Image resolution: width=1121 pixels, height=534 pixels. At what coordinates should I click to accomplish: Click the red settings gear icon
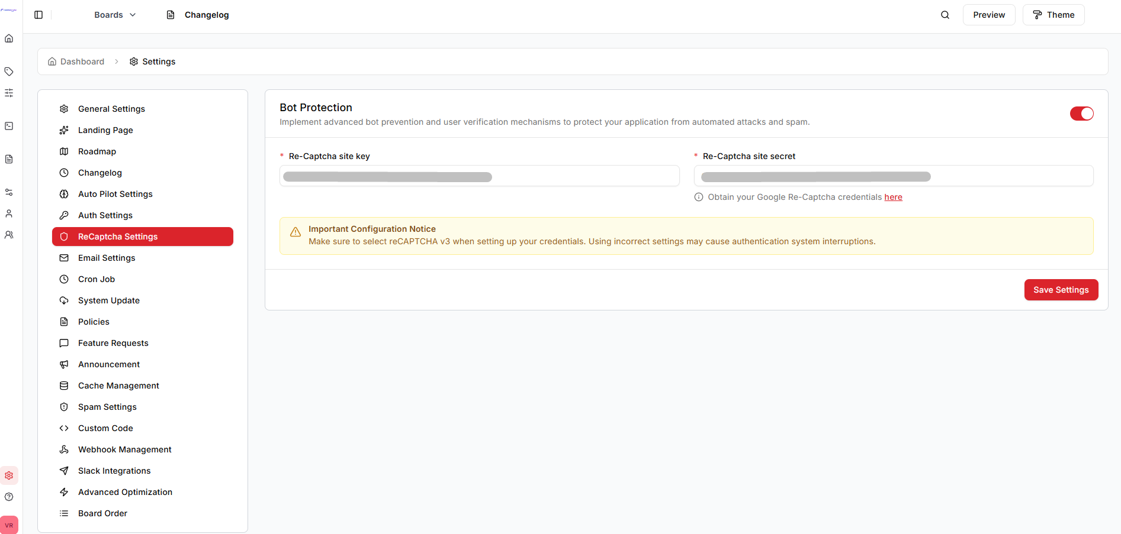[x=9, y=475]
